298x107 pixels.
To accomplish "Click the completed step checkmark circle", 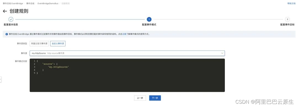I will [x=11, y=19].
